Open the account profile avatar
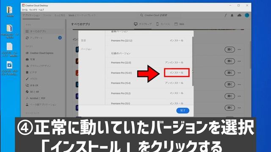Viewport: 271px width, 152px height. [x=247, y=15]
